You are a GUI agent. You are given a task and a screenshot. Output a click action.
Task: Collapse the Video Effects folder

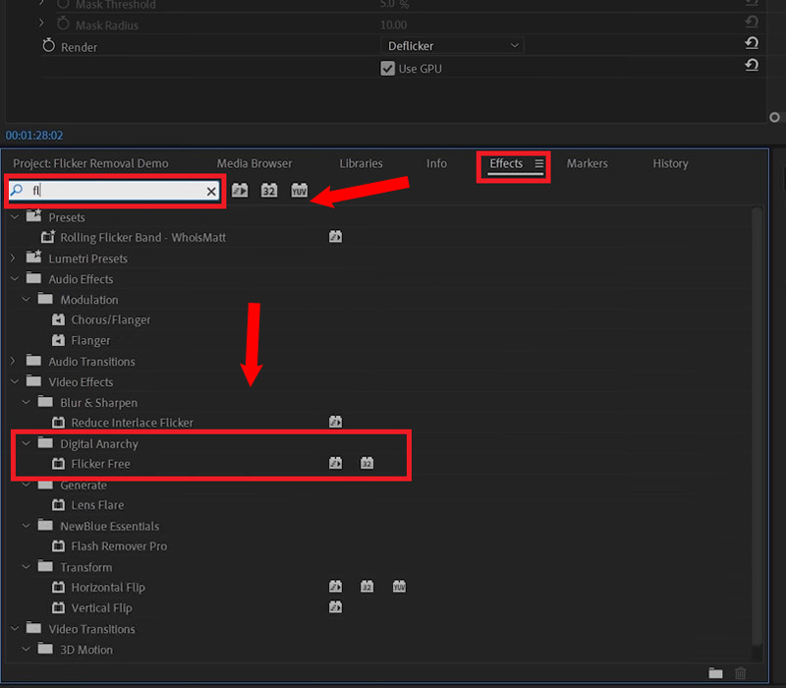[14, 382]
